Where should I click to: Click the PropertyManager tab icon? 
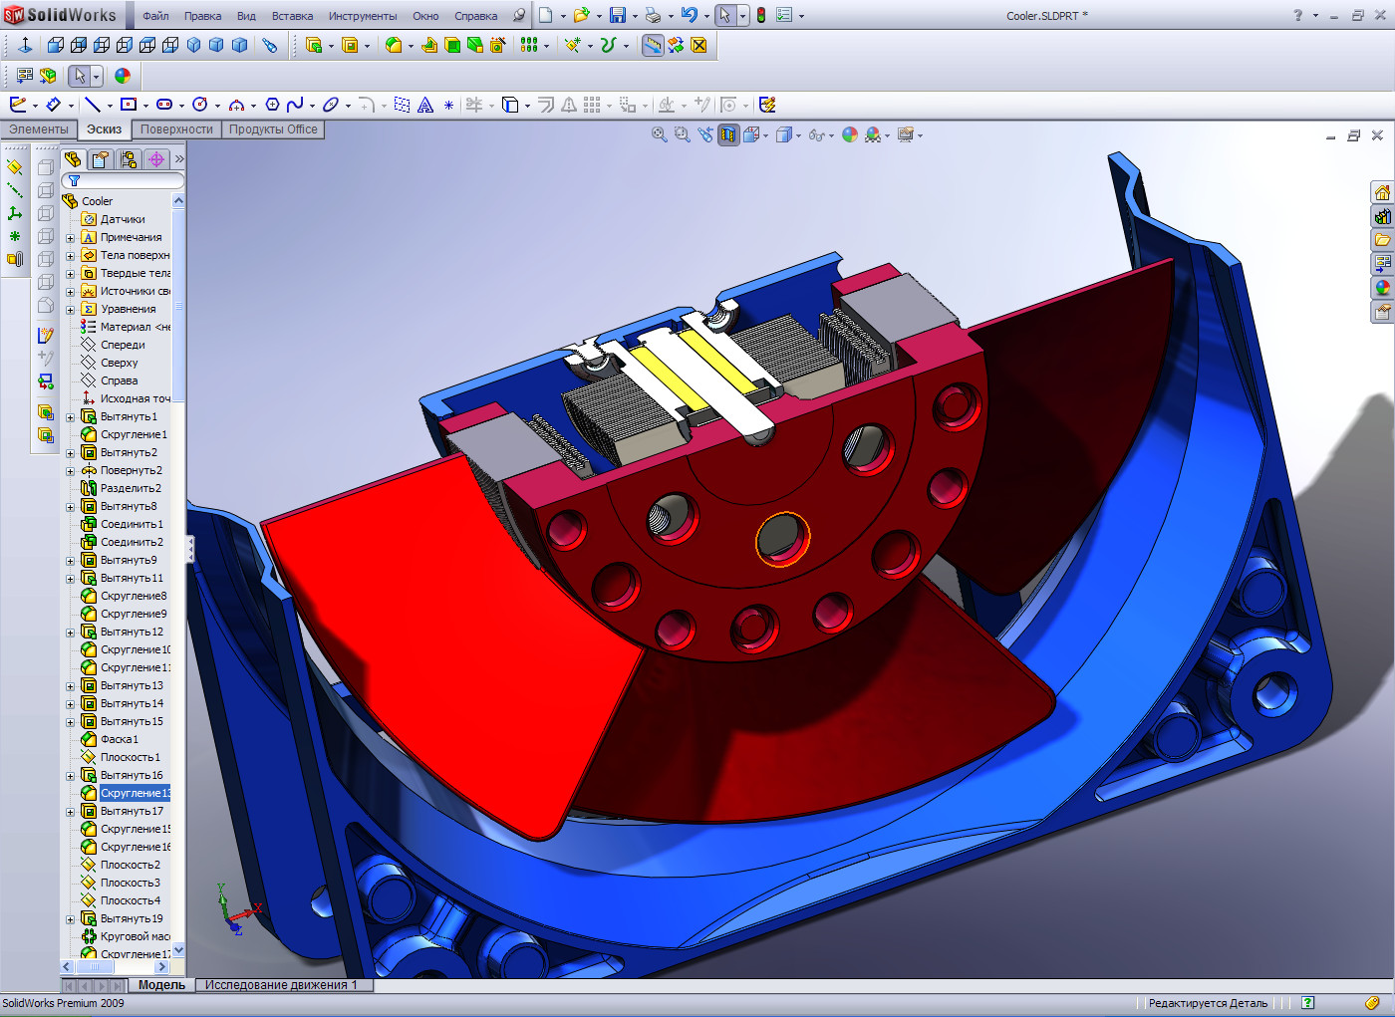click(101, 159)
